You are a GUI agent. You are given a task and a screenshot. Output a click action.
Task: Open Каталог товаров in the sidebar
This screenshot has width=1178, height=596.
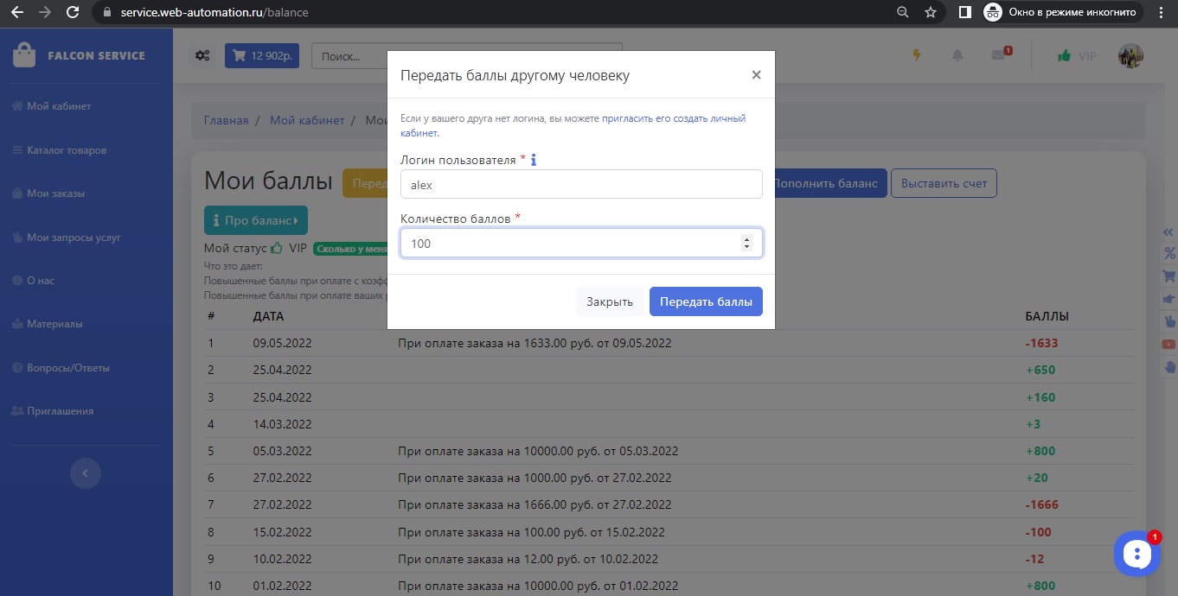coord(67,150)
